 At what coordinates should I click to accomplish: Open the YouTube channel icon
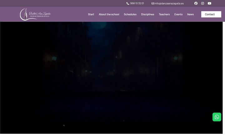point(209,3)
